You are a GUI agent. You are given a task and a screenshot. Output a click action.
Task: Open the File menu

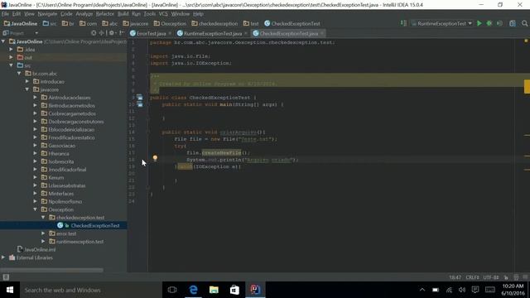[x=6, y=14]
